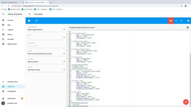Viewport: 191px width, 107px height.
Task: Collapse the Outdoor Stone Lights comment fold
Action: tap(71, 41)
